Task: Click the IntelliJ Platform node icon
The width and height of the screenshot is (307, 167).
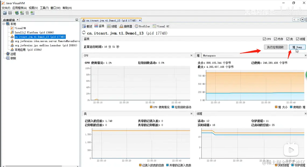Action: tap(12, 32)
